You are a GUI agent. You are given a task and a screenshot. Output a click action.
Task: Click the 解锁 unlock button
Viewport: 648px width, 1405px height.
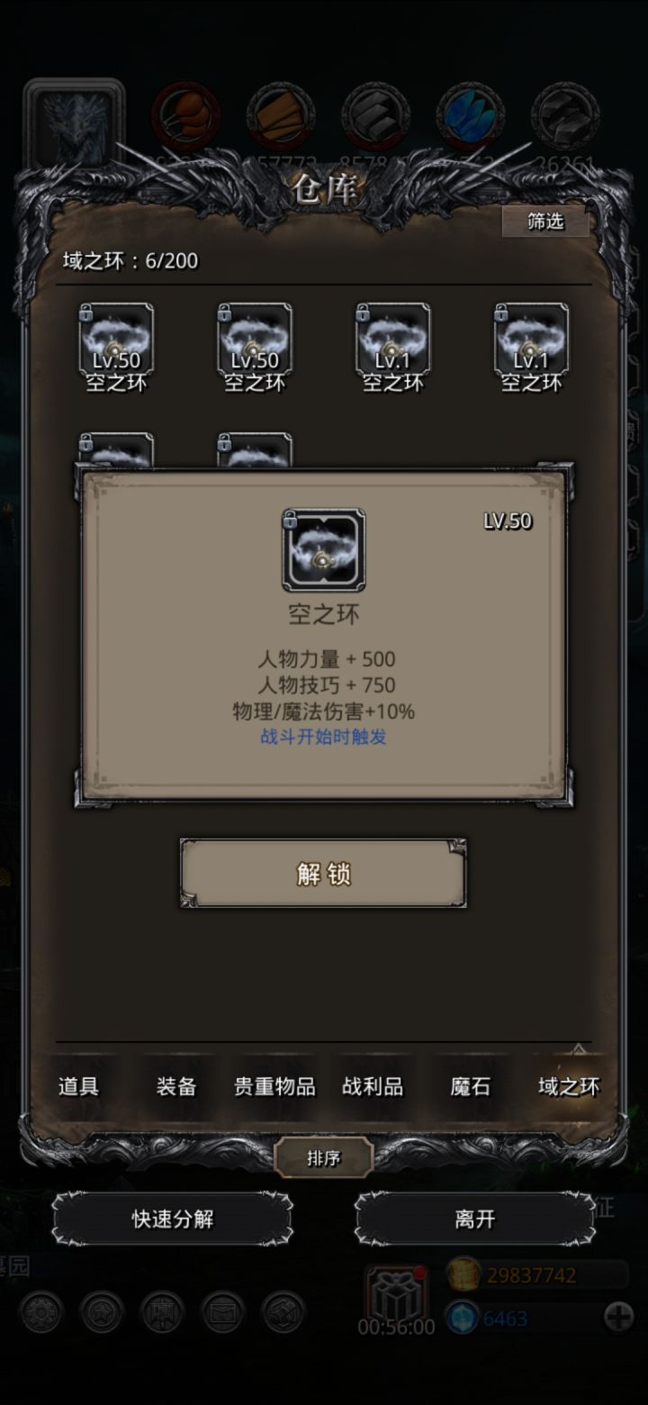(x=323, y=874)
